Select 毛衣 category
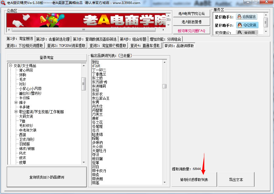 pyautogui.click(x=23, y=80)
